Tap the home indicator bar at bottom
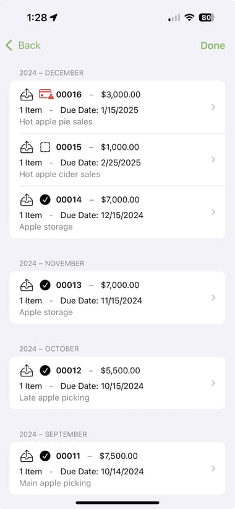Image resolution: width=235 pixels, height=509 pixels. (x=117, y=503)
